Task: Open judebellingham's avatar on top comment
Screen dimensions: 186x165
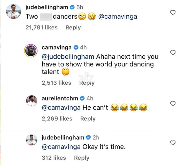Action: click(x=13, y=11)
